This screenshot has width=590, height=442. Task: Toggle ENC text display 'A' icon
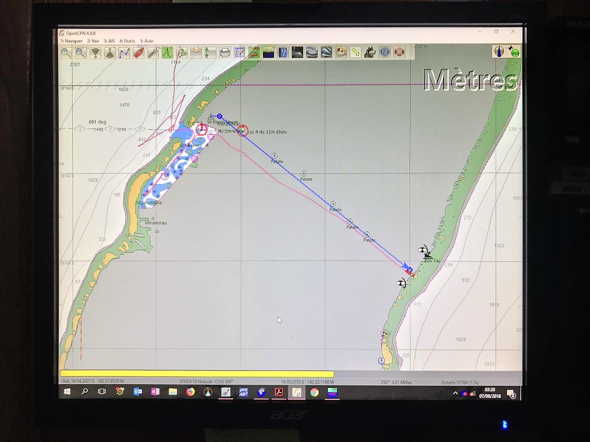point(167,53)
